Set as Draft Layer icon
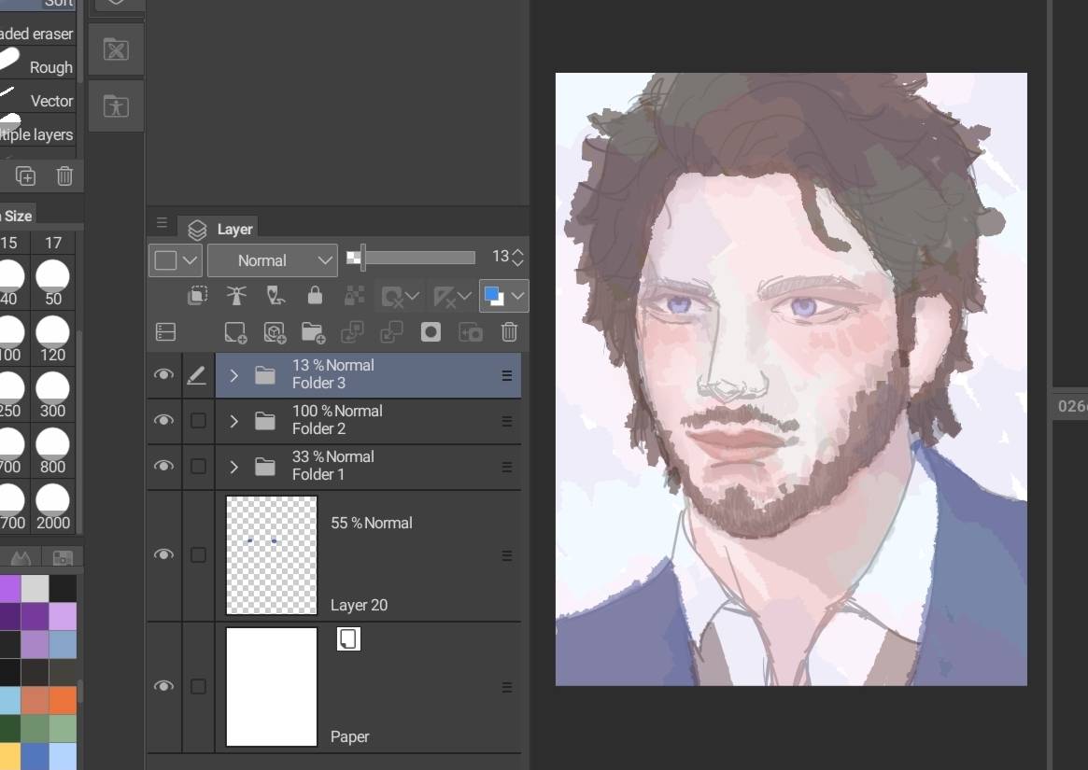Viewport: 1088px width, 770px height. coord(276,296)
